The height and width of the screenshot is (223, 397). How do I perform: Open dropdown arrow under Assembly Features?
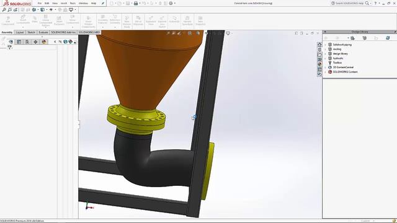click(x=103, y=27)
